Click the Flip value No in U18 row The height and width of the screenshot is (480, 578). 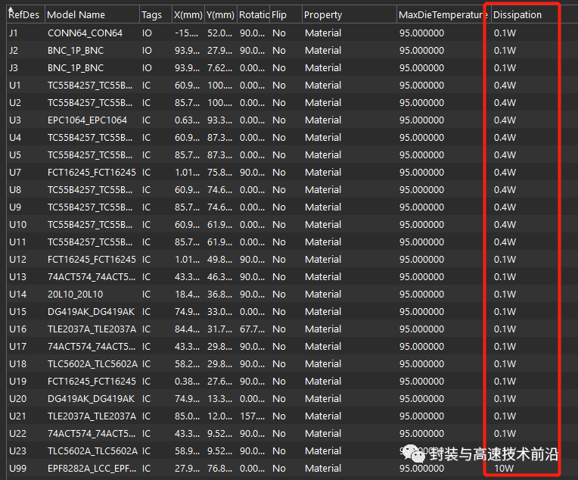click(x=279, y=363)
